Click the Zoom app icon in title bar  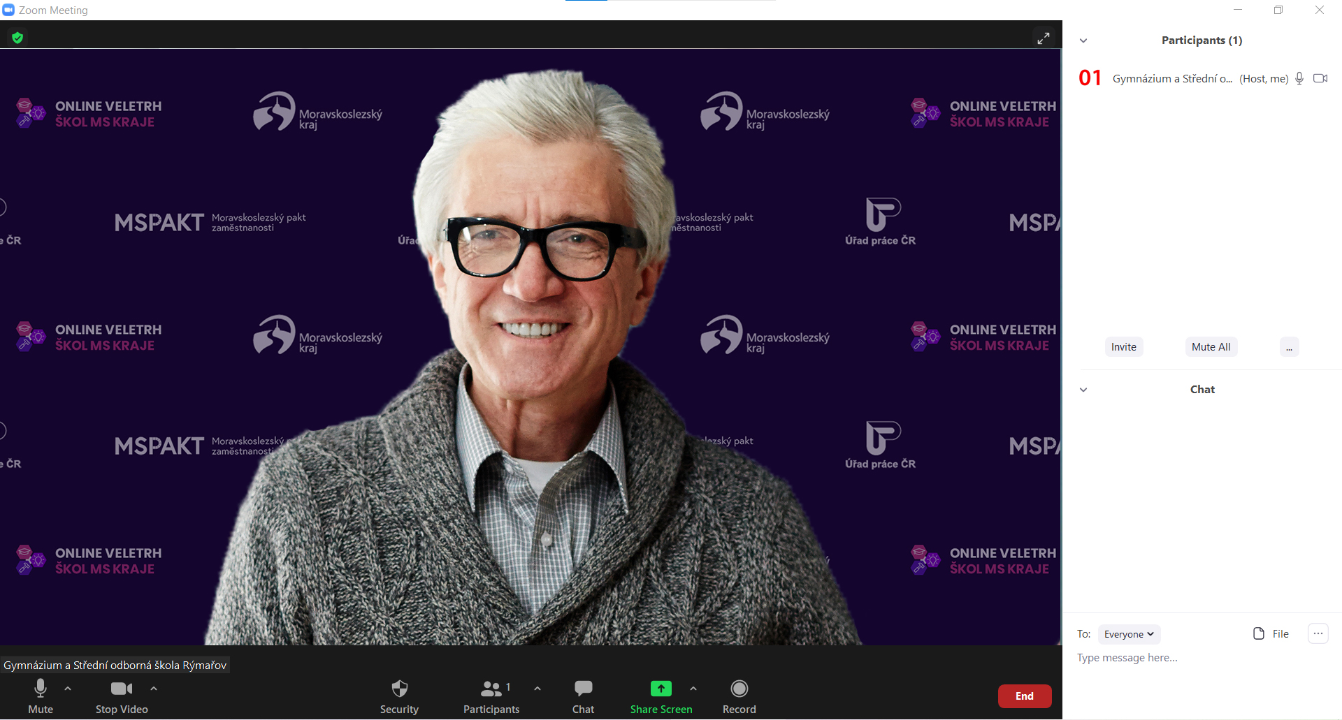(8, 10)
